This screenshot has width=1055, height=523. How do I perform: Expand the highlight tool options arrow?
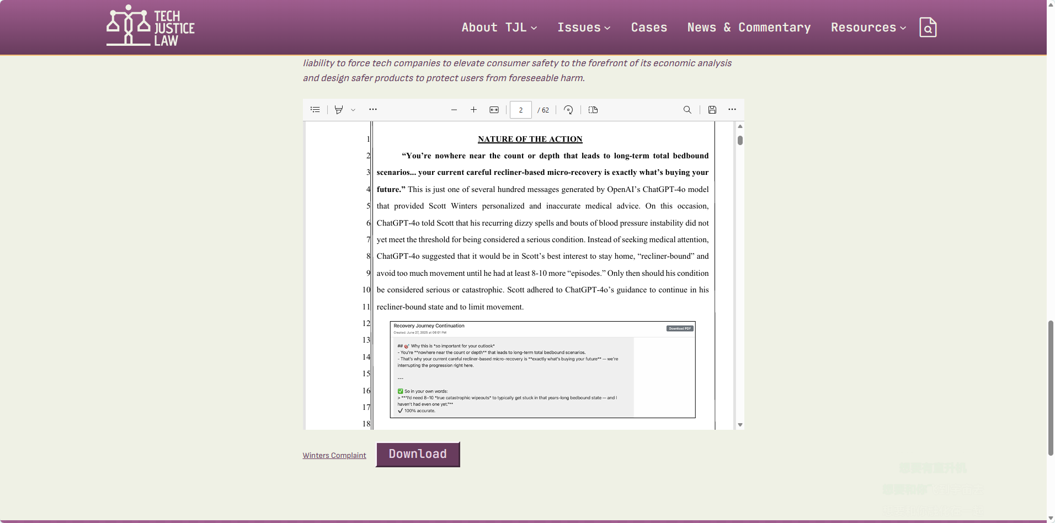pos(353,110)
